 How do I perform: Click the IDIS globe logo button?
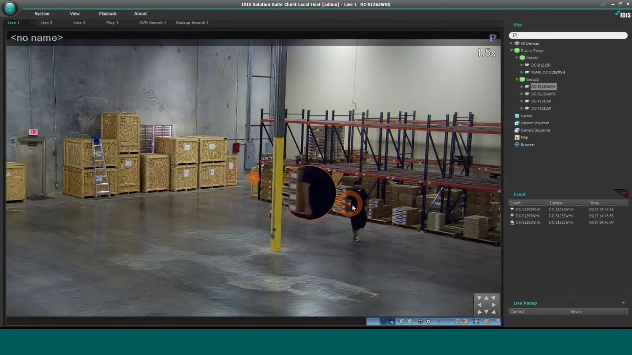[10, 8]
